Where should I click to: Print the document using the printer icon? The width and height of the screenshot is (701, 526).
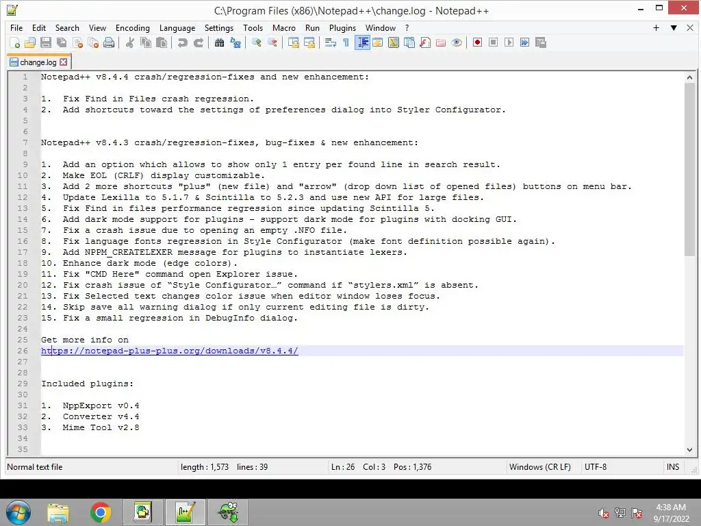[109, 42]
